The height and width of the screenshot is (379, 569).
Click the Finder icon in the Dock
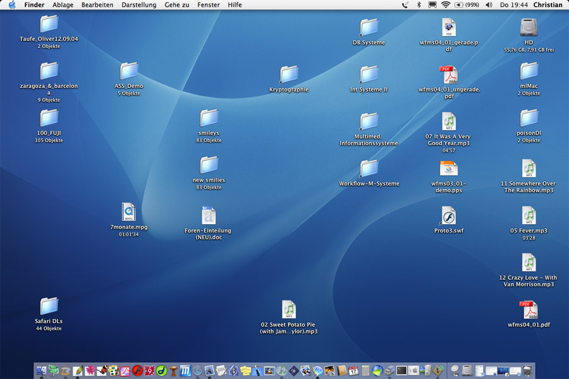pos(42,370)
